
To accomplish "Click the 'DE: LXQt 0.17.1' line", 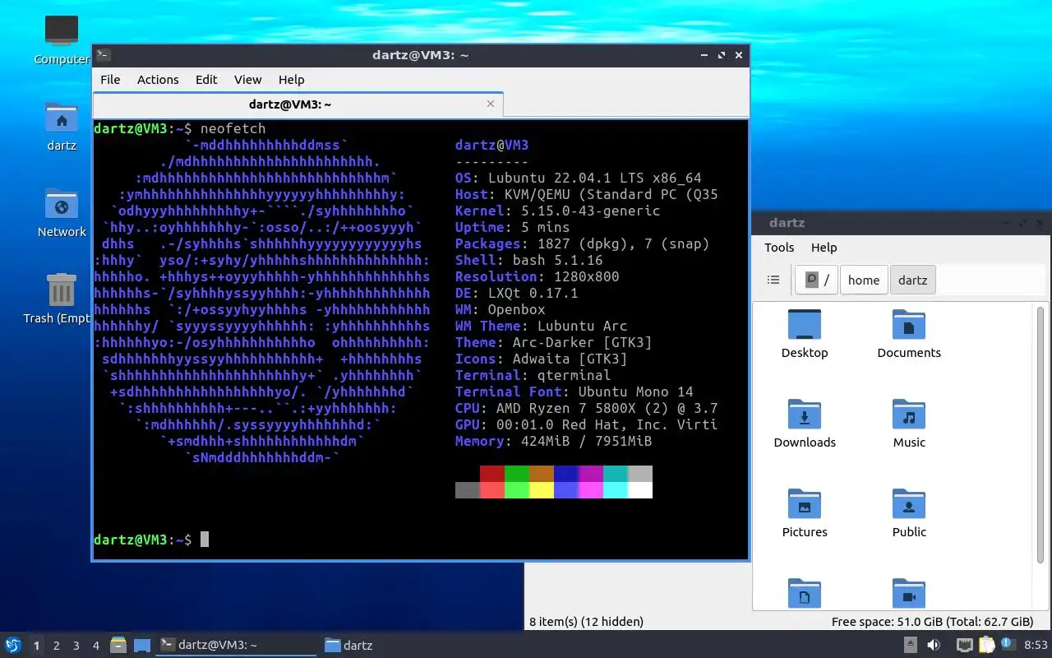I will [x=517, y=293].
